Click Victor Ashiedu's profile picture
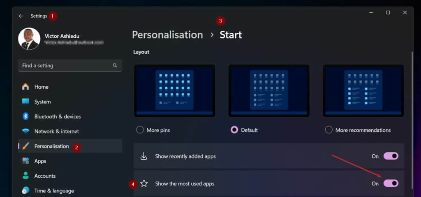421x197 pixels. tap(29, 39)
